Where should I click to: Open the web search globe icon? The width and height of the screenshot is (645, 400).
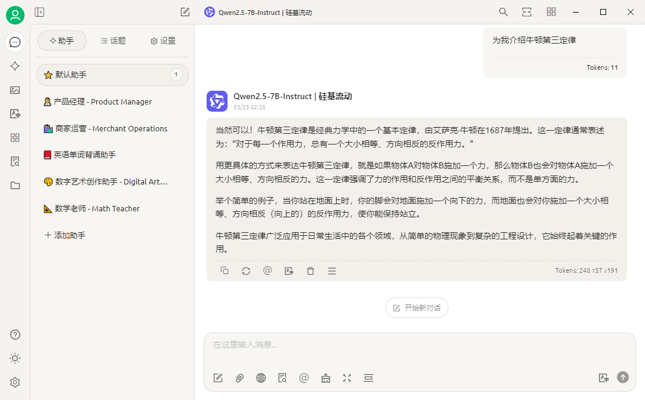click(x=261, y=378)
